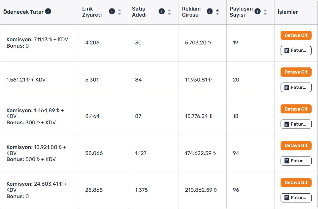
Task: Click the Fatura button in the 28.865 visits row
Action: click(x=296, y=198)
